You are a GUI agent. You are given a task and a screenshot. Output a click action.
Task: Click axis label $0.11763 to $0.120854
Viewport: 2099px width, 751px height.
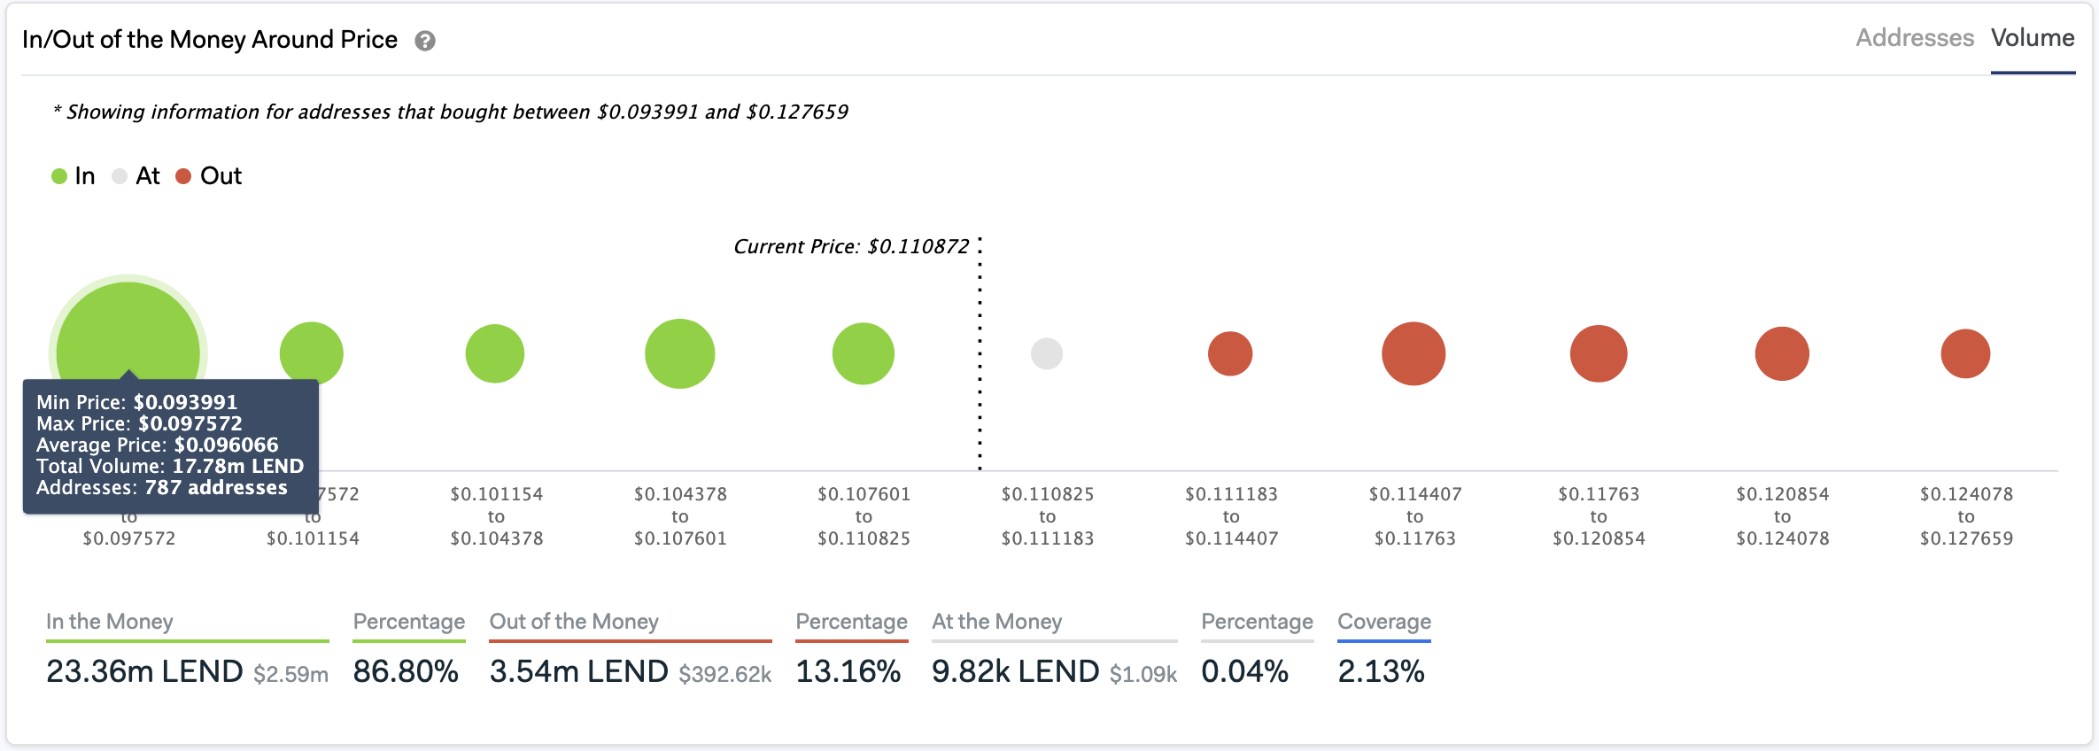1599,516
